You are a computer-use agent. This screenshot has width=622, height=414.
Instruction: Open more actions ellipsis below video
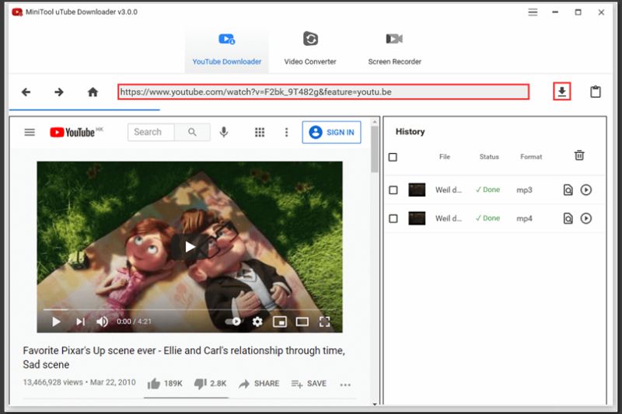coord(345,384)
